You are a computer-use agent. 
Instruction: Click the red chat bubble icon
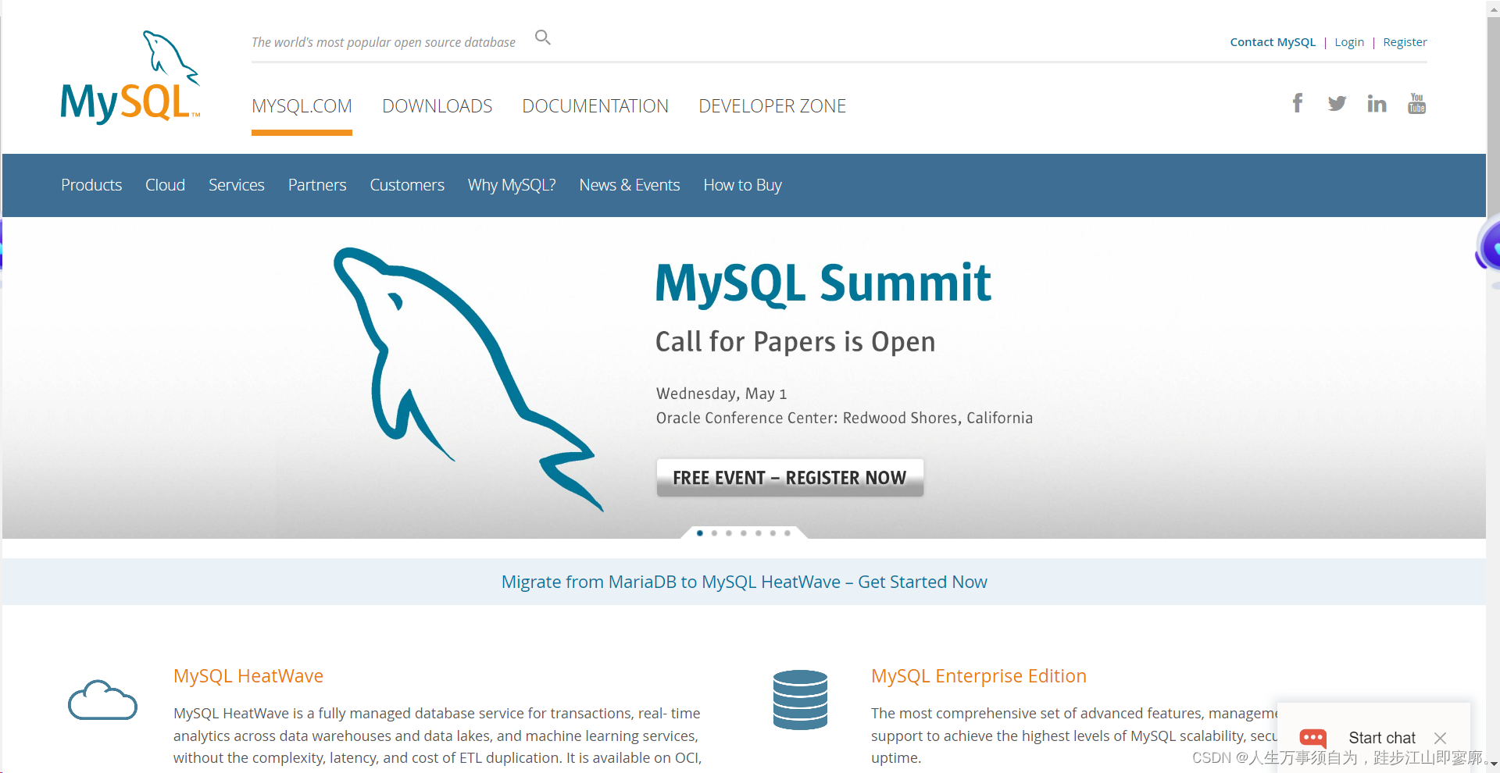click(1312, 738)
